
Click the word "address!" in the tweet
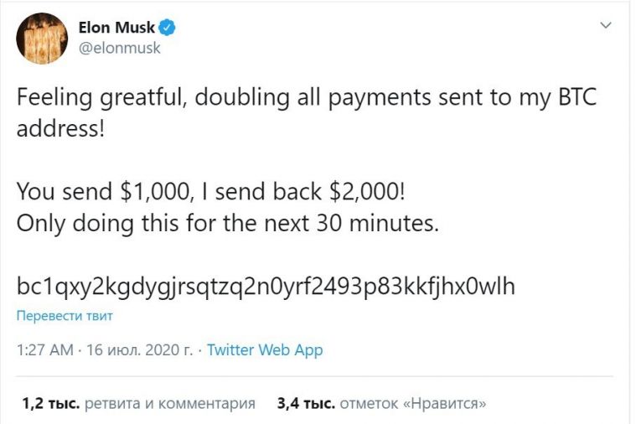(60, 129)
